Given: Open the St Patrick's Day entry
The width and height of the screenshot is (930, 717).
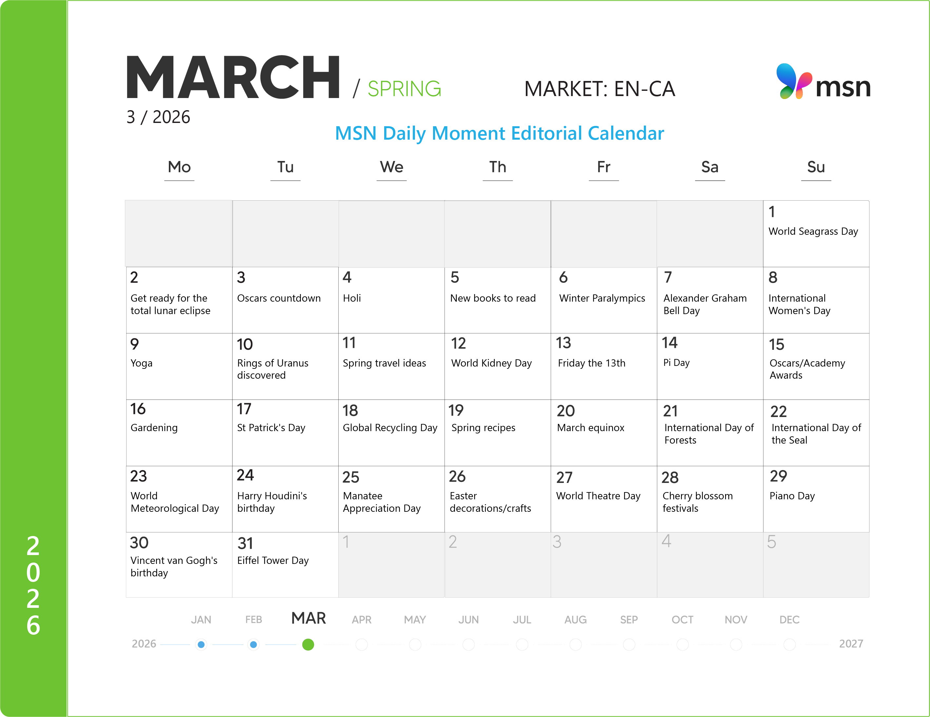Looking at the screenshot, I should 271,428.
